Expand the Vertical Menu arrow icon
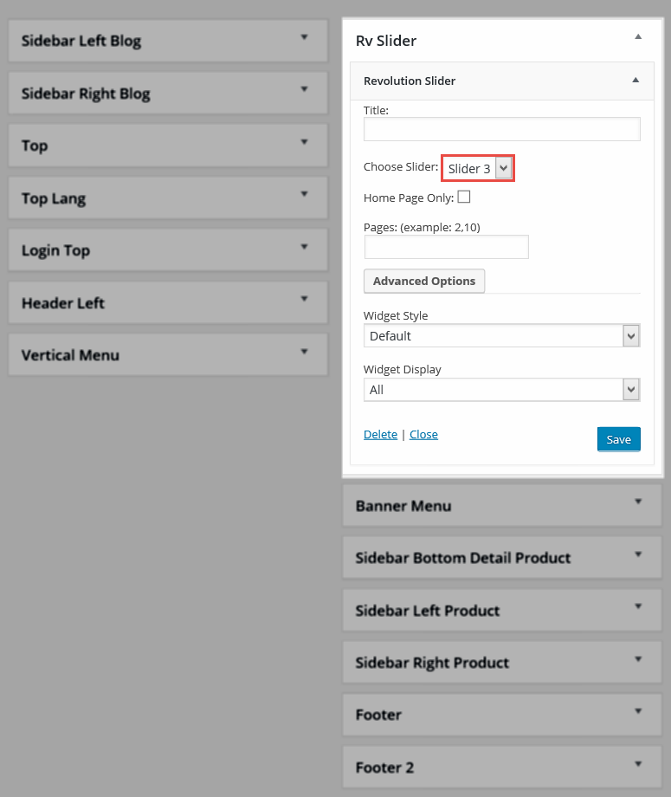671x797 pixels. (x=304, y=352)
